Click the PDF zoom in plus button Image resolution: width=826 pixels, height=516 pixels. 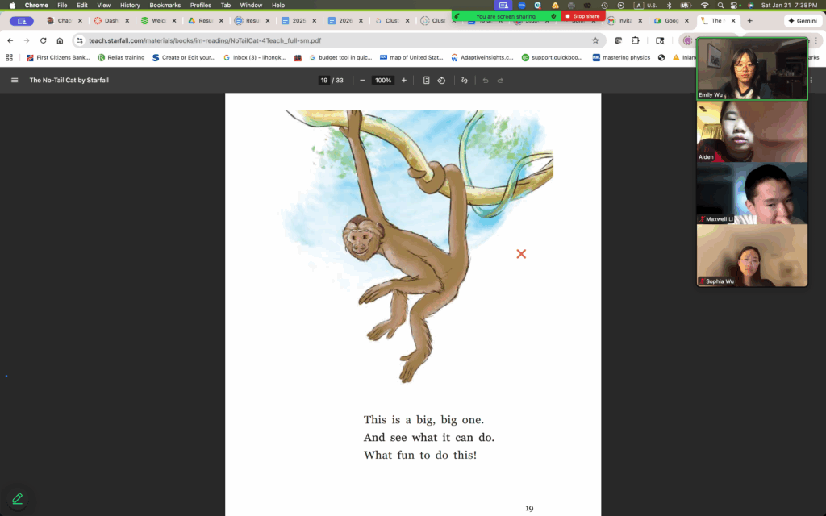404,80
